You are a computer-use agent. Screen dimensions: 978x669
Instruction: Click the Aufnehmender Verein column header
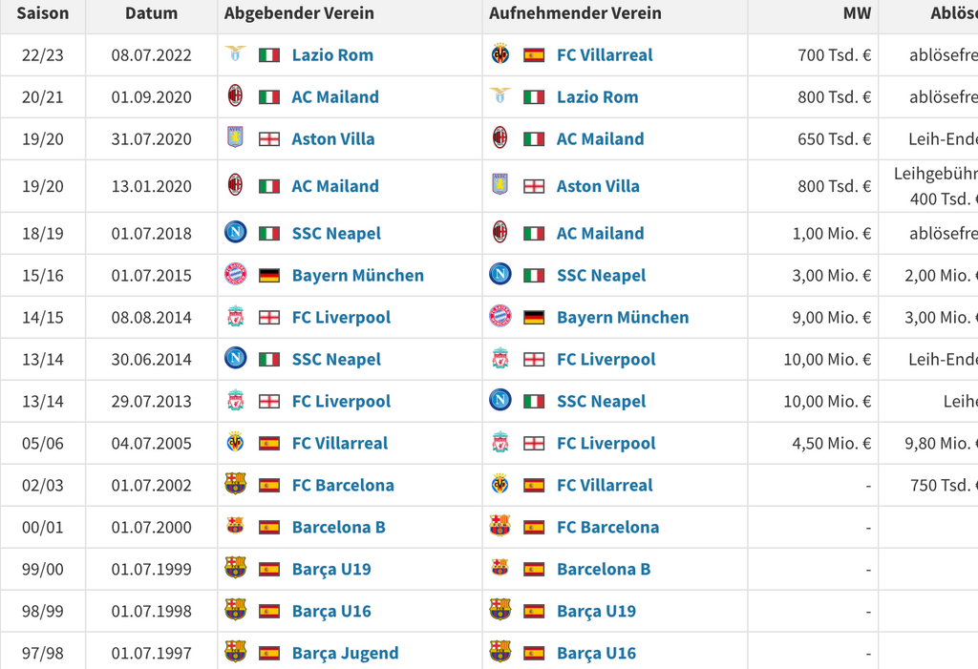575,13
